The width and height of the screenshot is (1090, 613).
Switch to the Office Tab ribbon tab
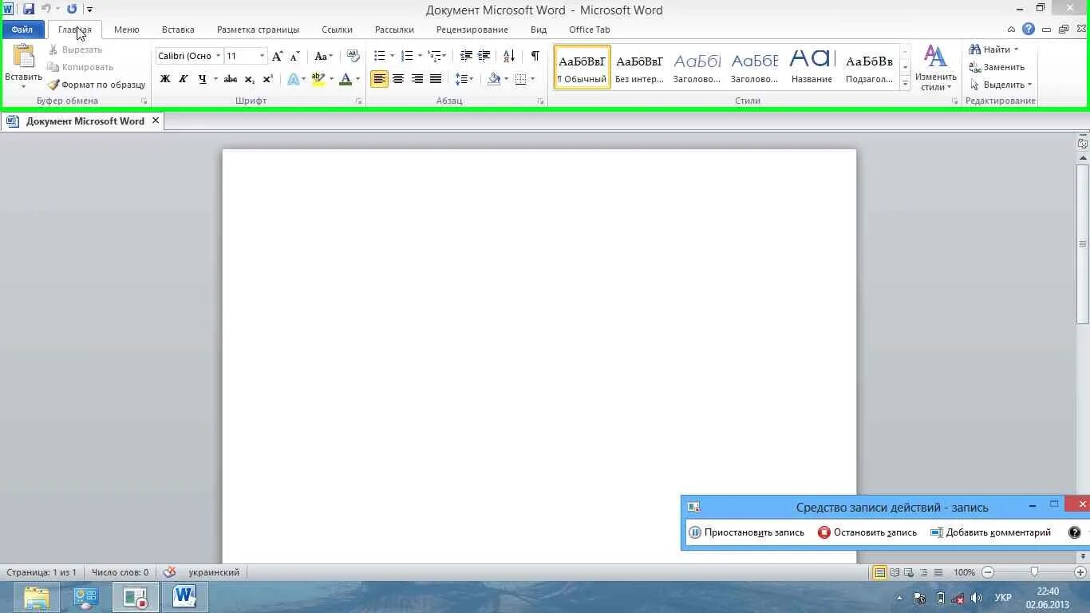click(x=589, y=30)
